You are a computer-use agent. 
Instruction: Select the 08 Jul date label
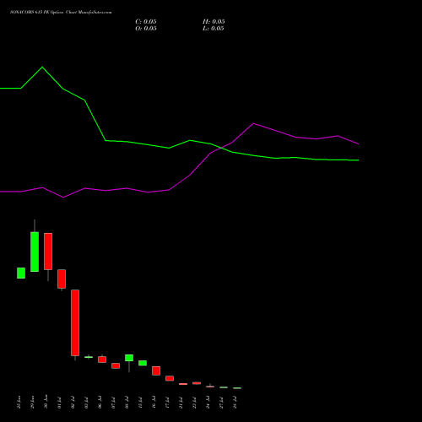(x=127, y=403)
